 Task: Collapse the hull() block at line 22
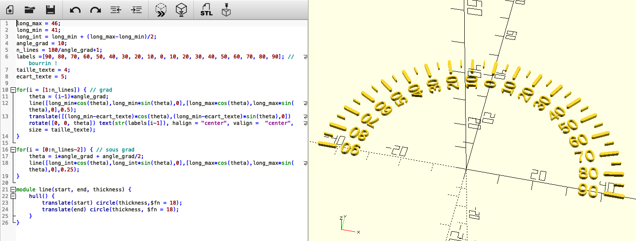click(13, 196)
